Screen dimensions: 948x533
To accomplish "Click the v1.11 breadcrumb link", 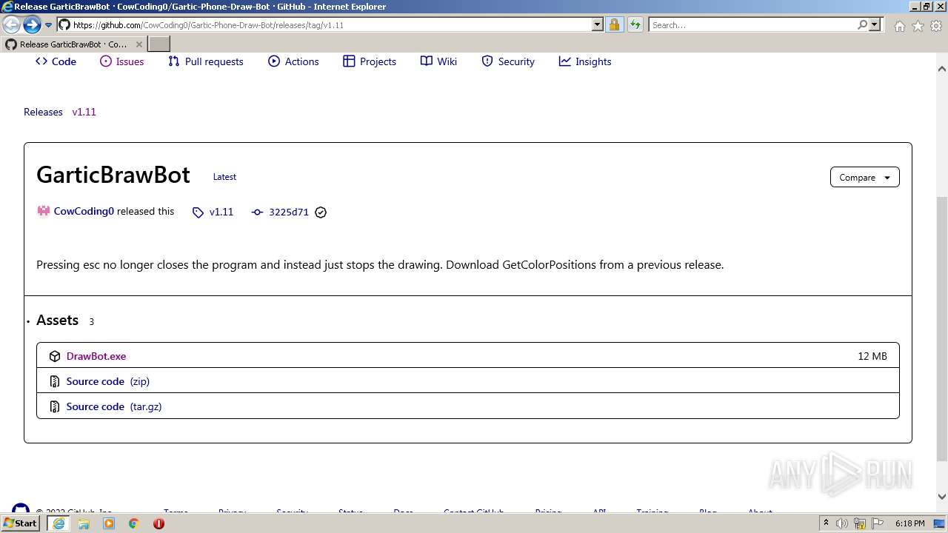I will pos(84,112).
